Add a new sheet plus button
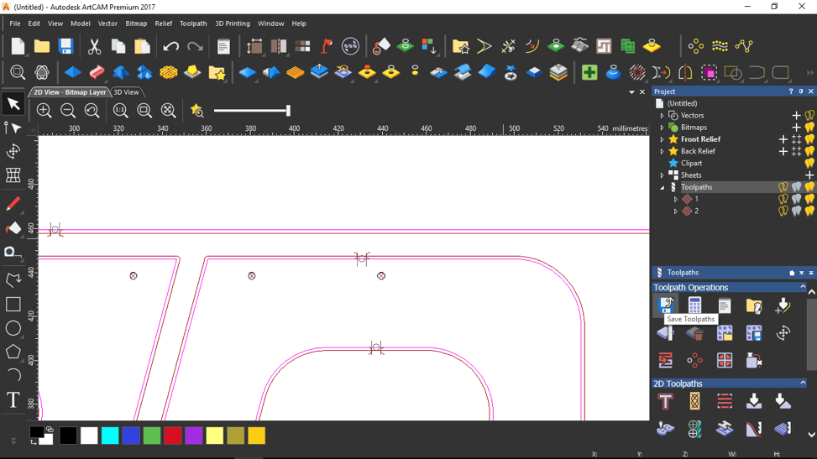The image size is (817, 459). click(x=809, y=175)
